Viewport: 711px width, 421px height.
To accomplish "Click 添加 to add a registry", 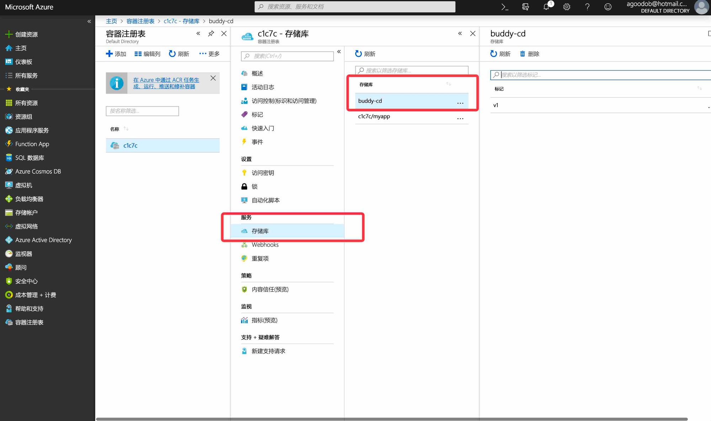I will tap(116, 54).
